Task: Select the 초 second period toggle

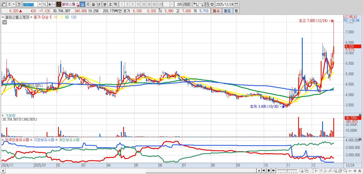Action: click(110, 4)
